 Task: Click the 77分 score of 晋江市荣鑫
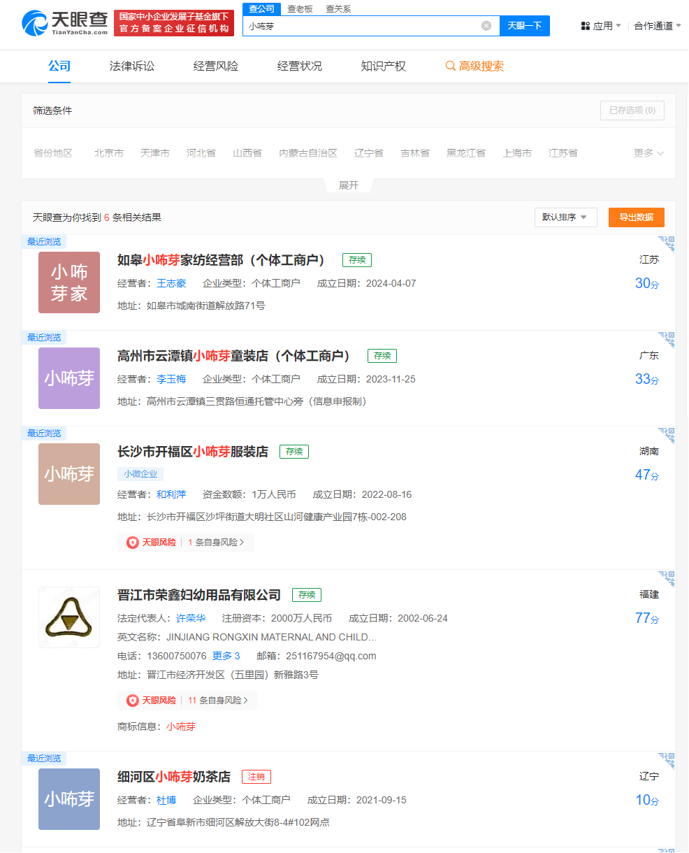click(x=647, y=618)
